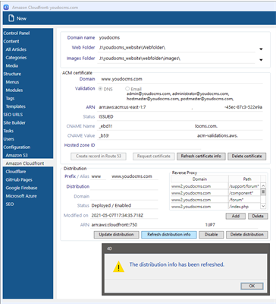The height and width of the screenshot is (304, 276).
Task: Open Site Builder in sidebar
Action: (x=14, y=122)
